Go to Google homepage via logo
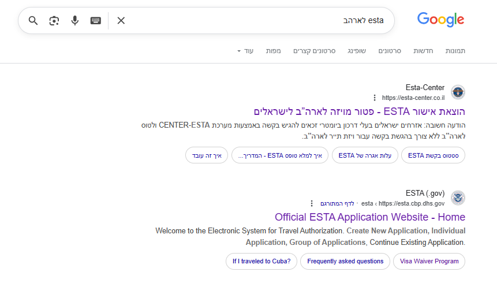This screenshot has width=497, height=283. pos(440,20)
